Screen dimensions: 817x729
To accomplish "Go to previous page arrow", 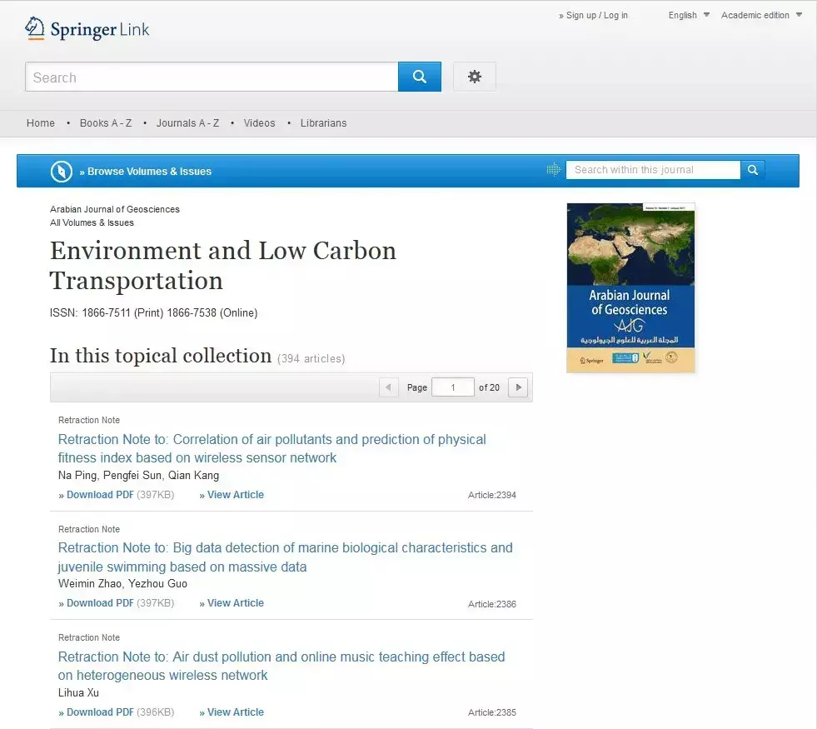I will 388,387.
